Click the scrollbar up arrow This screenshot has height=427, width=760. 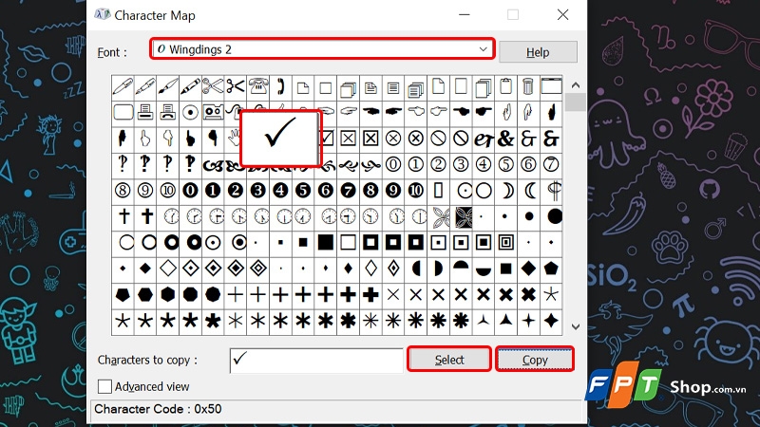pyautogui.click(x=576, y=85)
